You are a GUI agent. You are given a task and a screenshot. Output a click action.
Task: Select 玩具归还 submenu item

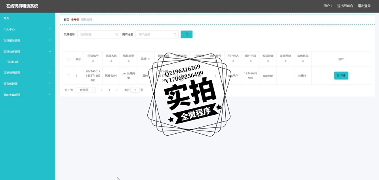coord(13,62)
